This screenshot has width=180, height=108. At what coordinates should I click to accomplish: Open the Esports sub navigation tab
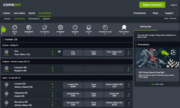pyautogui.click(x=46, y=19)
